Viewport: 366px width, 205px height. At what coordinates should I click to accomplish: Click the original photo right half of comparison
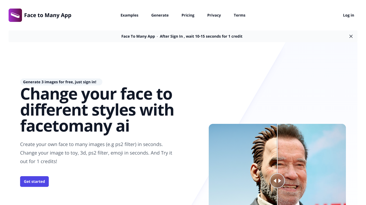(x=312, y=164)
